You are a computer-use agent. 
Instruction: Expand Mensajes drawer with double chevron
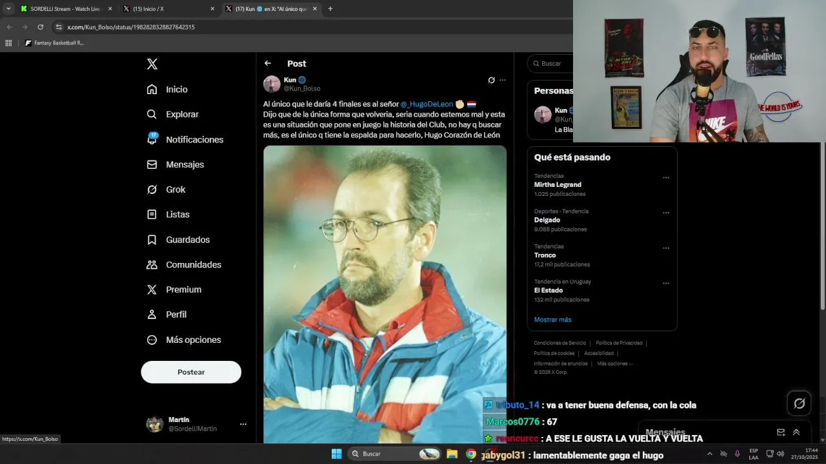pos(796,432)
